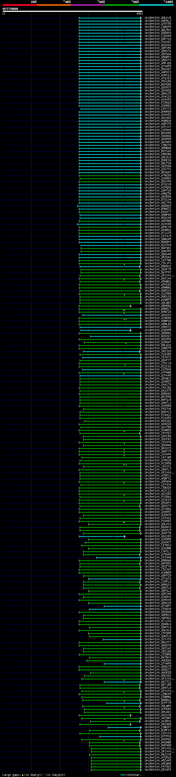Select hit label UniRef100_Q7XY70
Viewport: 176px width, 777px height.
158,639
